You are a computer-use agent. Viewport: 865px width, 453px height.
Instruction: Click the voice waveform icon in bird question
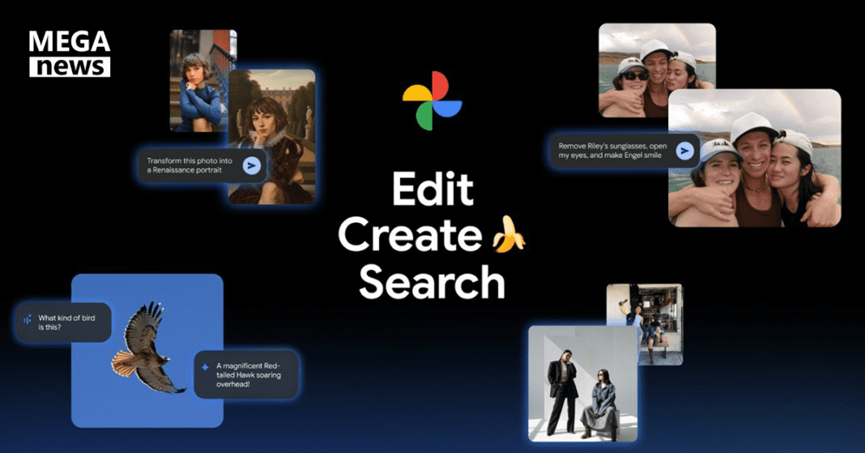pos(27,319)
